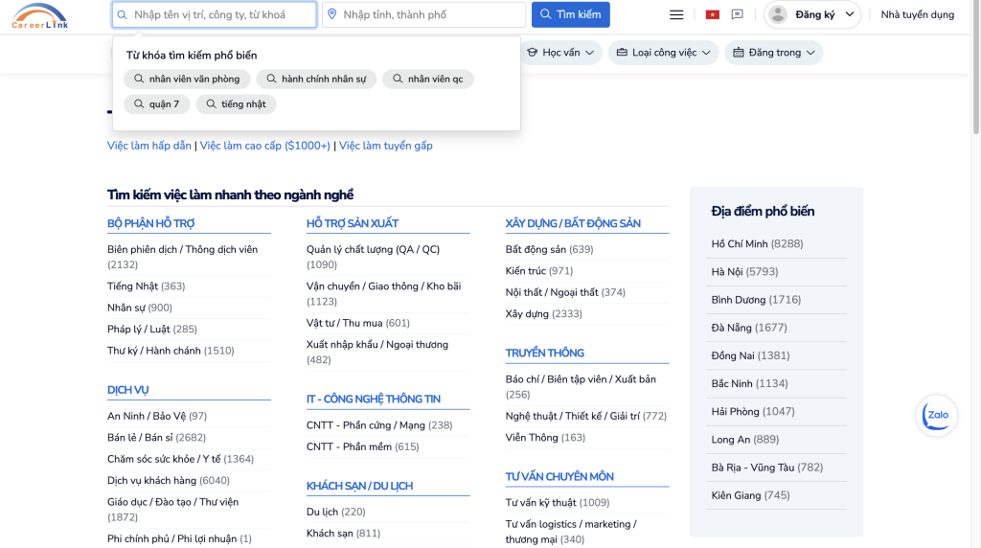Open Hồ Chí Minh popular location

(757, 244)
